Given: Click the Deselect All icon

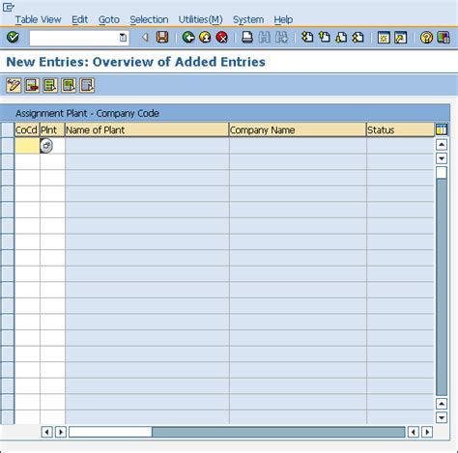Looking at the screenshot, I should click(x=87, y=85).
